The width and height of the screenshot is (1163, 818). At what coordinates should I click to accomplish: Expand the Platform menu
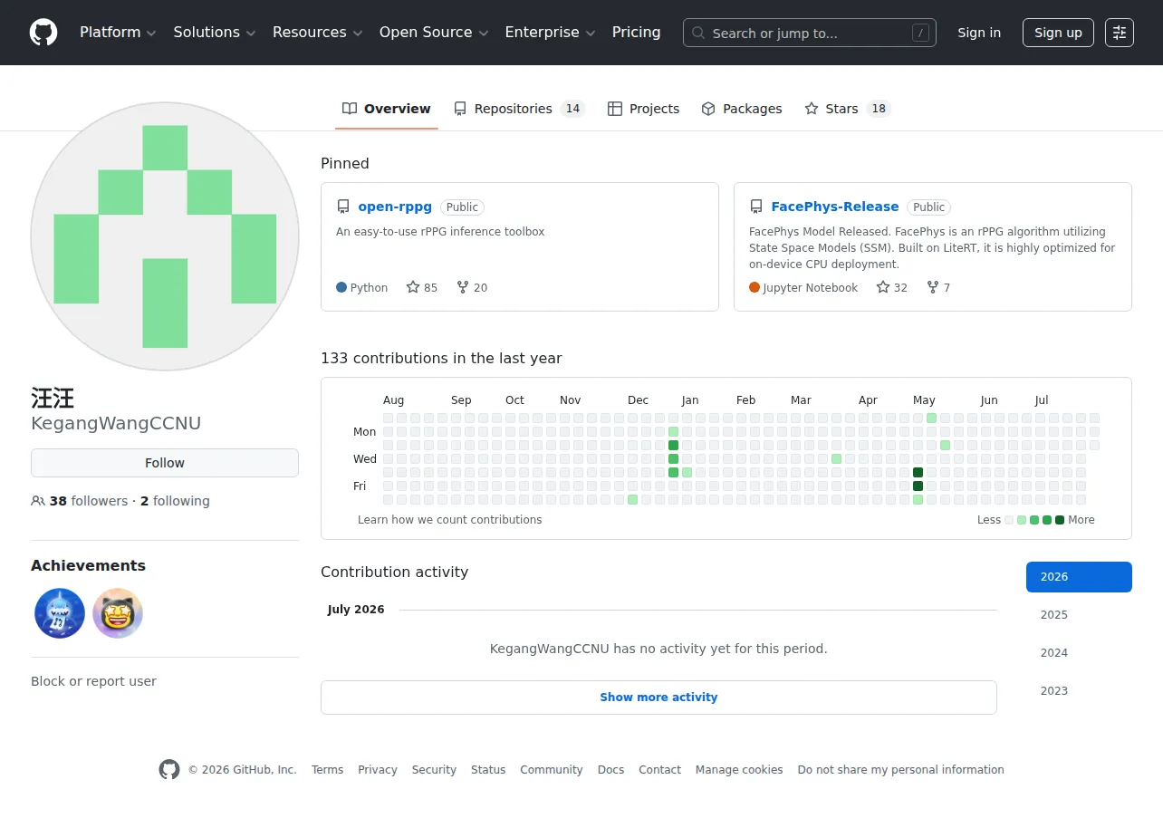(x=118, y=33)
